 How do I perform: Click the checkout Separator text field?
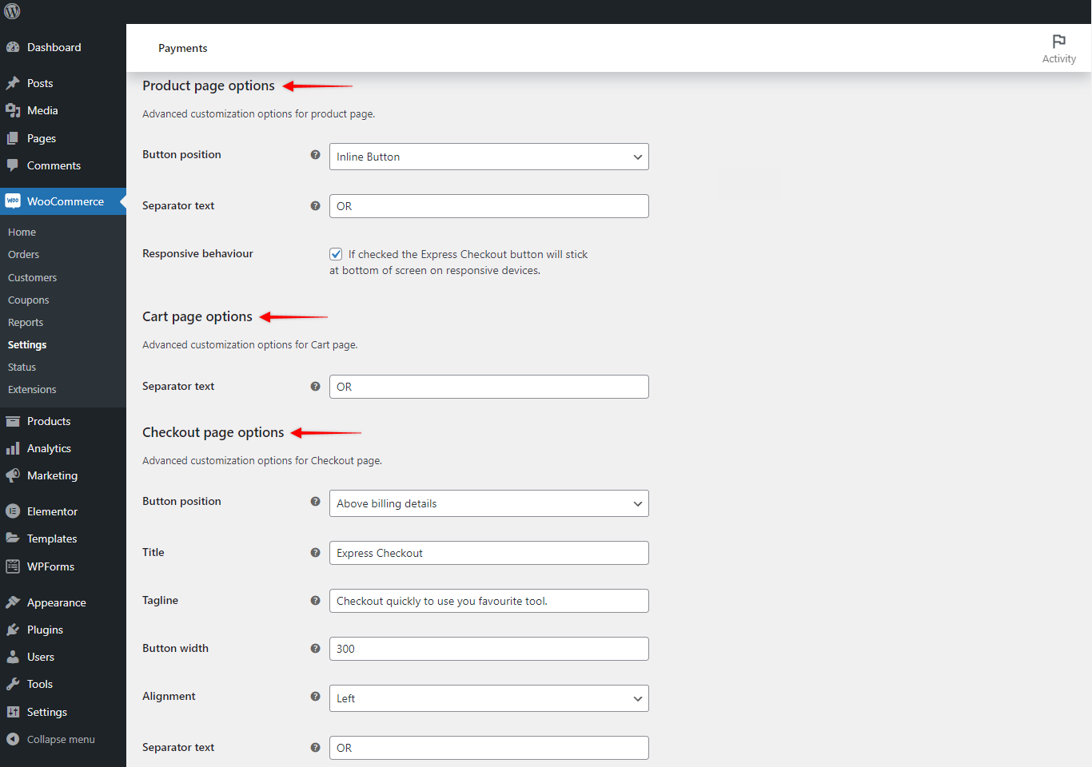click(489, 748)
